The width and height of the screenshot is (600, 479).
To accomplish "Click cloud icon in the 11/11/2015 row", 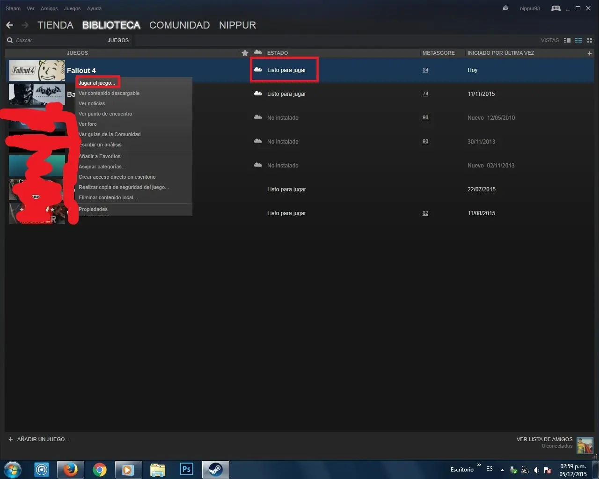I will click(258, 94).
